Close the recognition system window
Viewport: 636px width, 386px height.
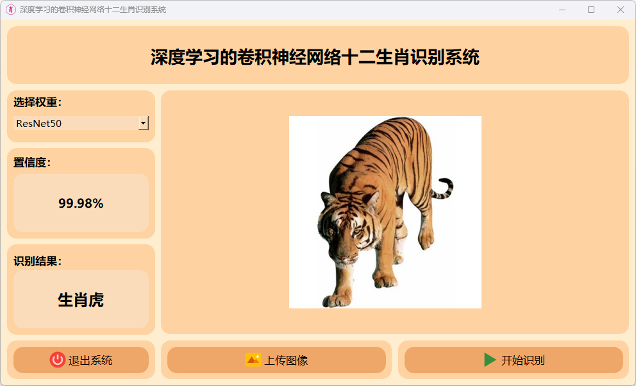620,10
